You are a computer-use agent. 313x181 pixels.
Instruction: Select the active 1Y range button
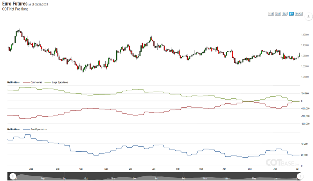pyautogui.click(x=291, y=14)
